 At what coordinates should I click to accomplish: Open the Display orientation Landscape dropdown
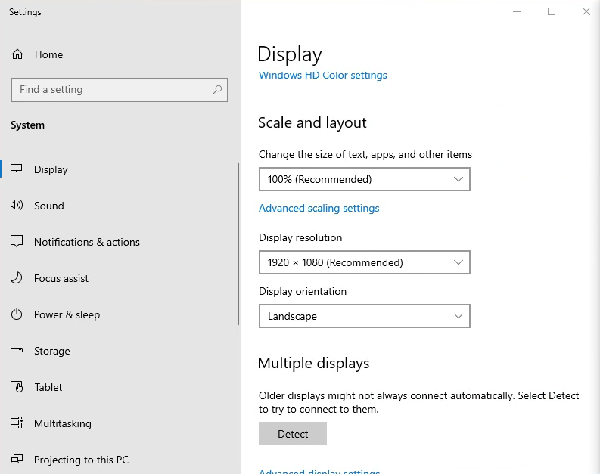(364, 316)
